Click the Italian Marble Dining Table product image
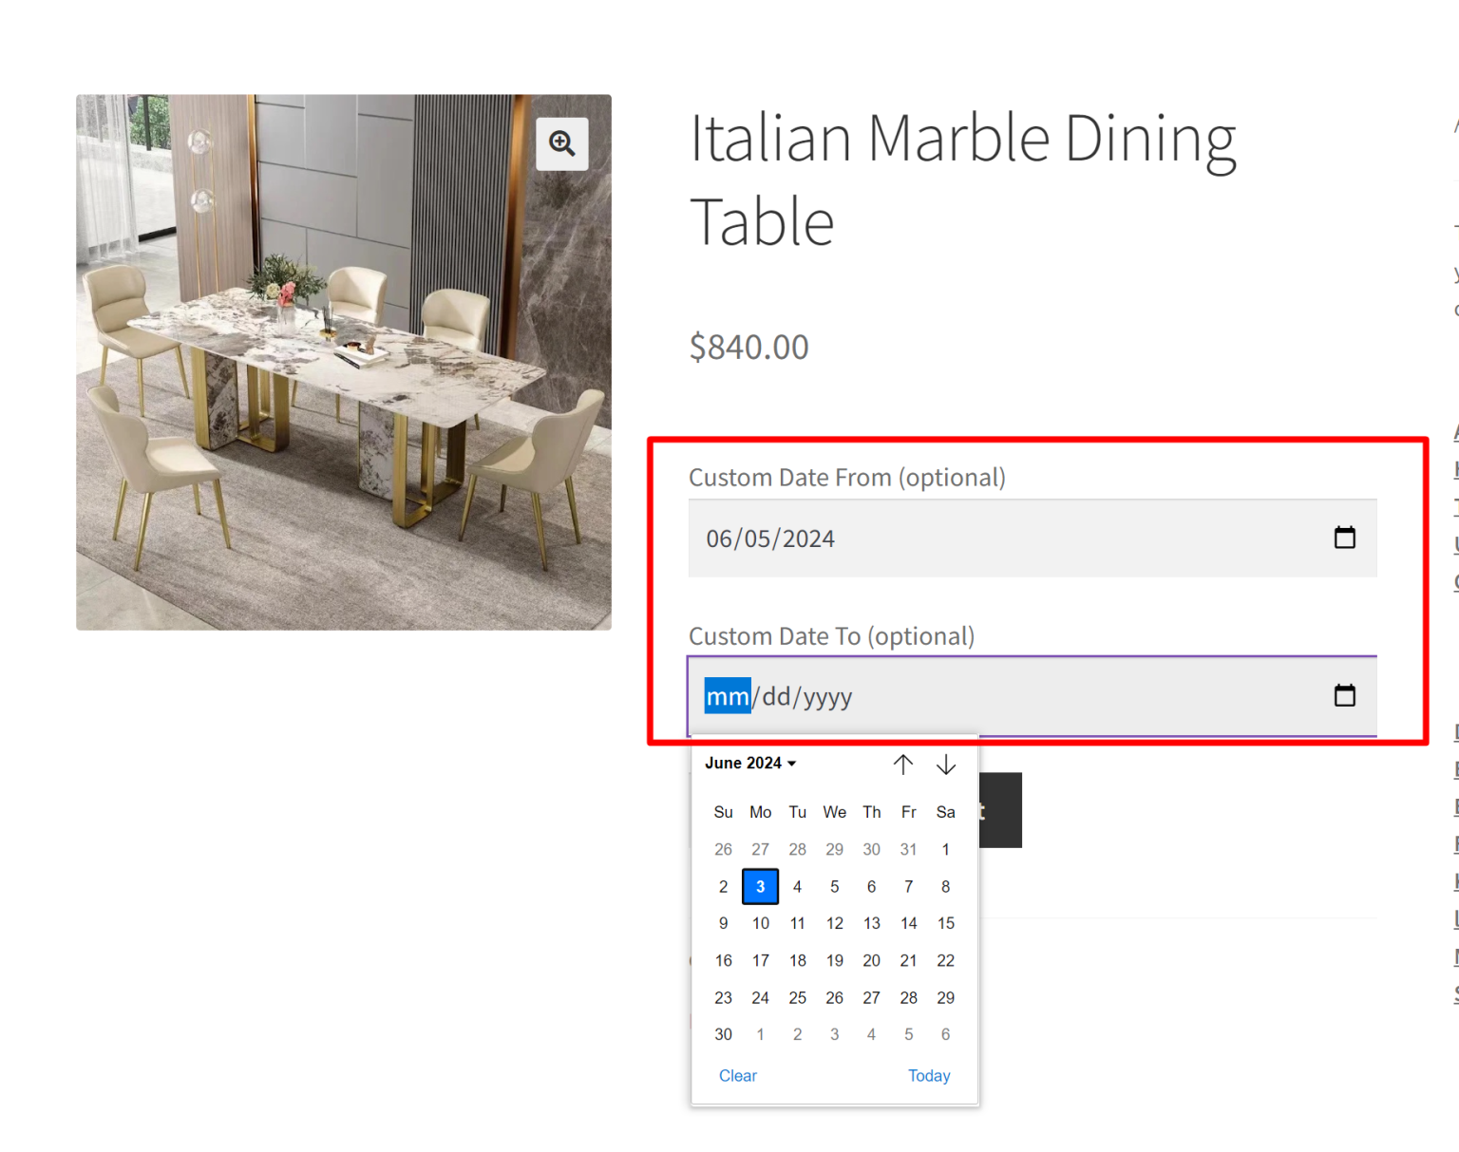The height and width of the screenshot is (1152, 1459). click(343, 380)
